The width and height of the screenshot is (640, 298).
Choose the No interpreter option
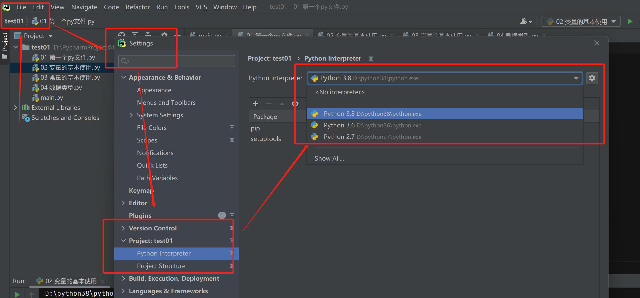(x=340, y=92)
